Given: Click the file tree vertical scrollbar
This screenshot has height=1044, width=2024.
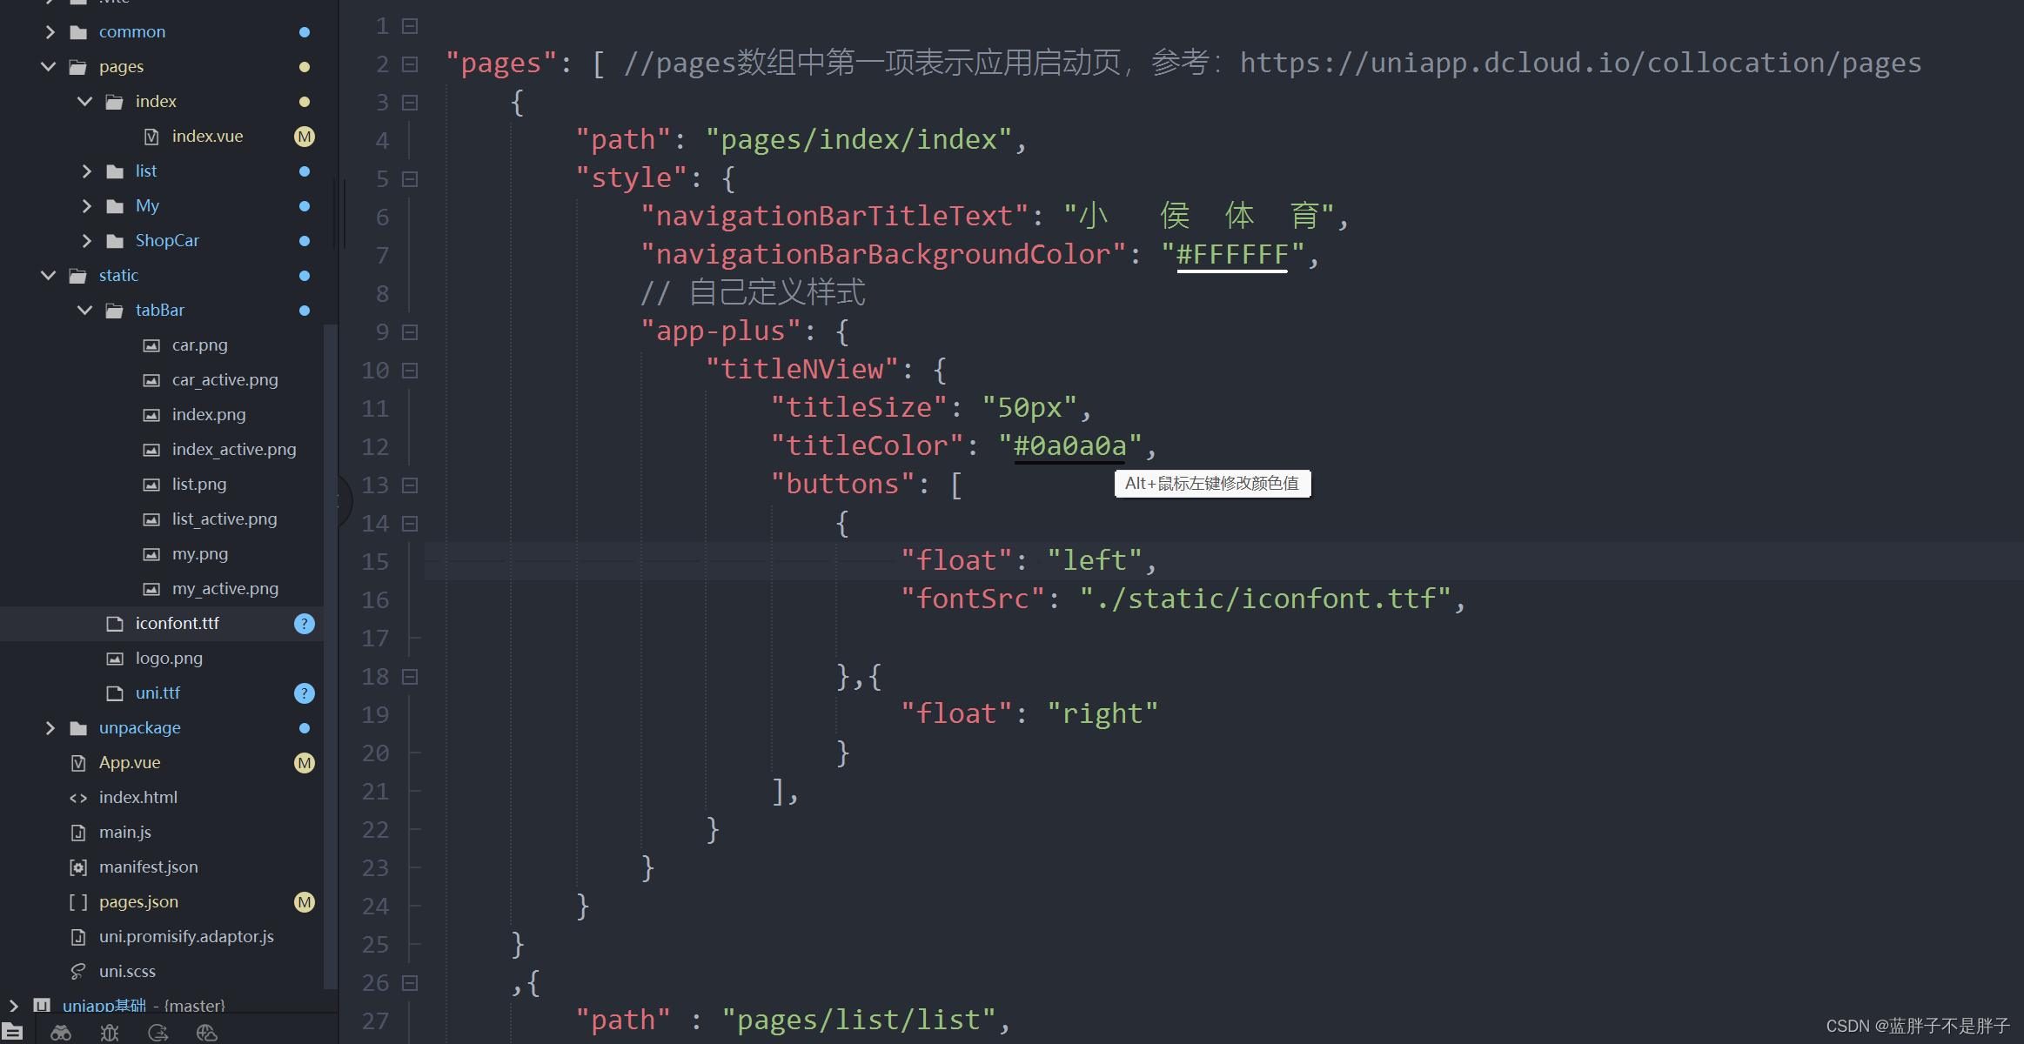Looking at the screenshot, I should [x=330, y=657].
